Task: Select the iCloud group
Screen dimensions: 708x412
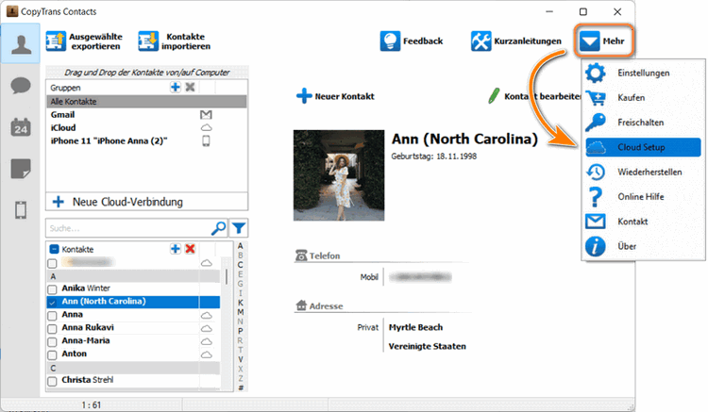Action: point(146,127)
